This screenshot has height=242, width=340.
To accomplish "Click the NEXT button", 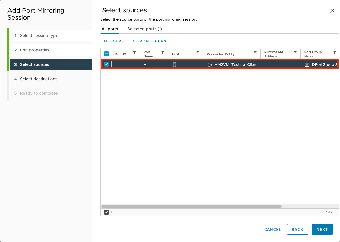I will click(322, 229).
